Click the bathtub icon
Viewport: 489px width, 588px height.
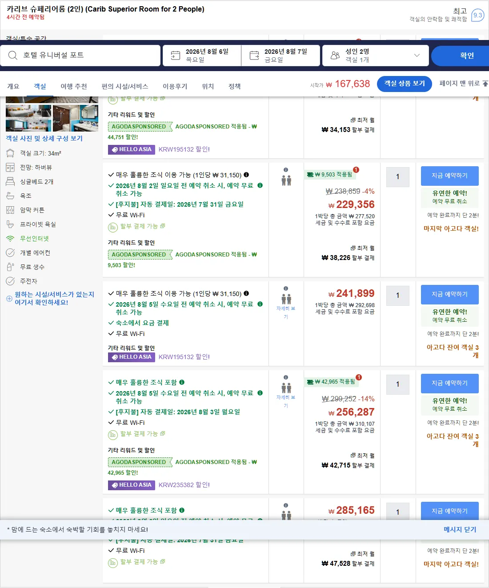coord(10,196)
